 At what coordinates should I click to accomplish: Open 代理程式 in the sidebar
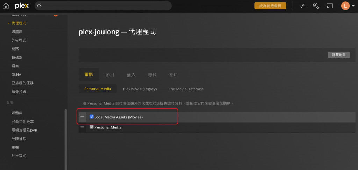19,23
